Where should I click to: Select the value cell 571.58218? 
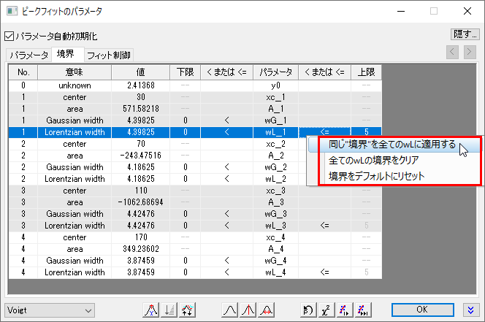[140, 109]
